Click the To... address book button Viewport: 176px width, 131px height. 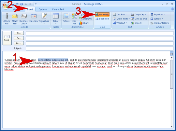pos(19,33)
